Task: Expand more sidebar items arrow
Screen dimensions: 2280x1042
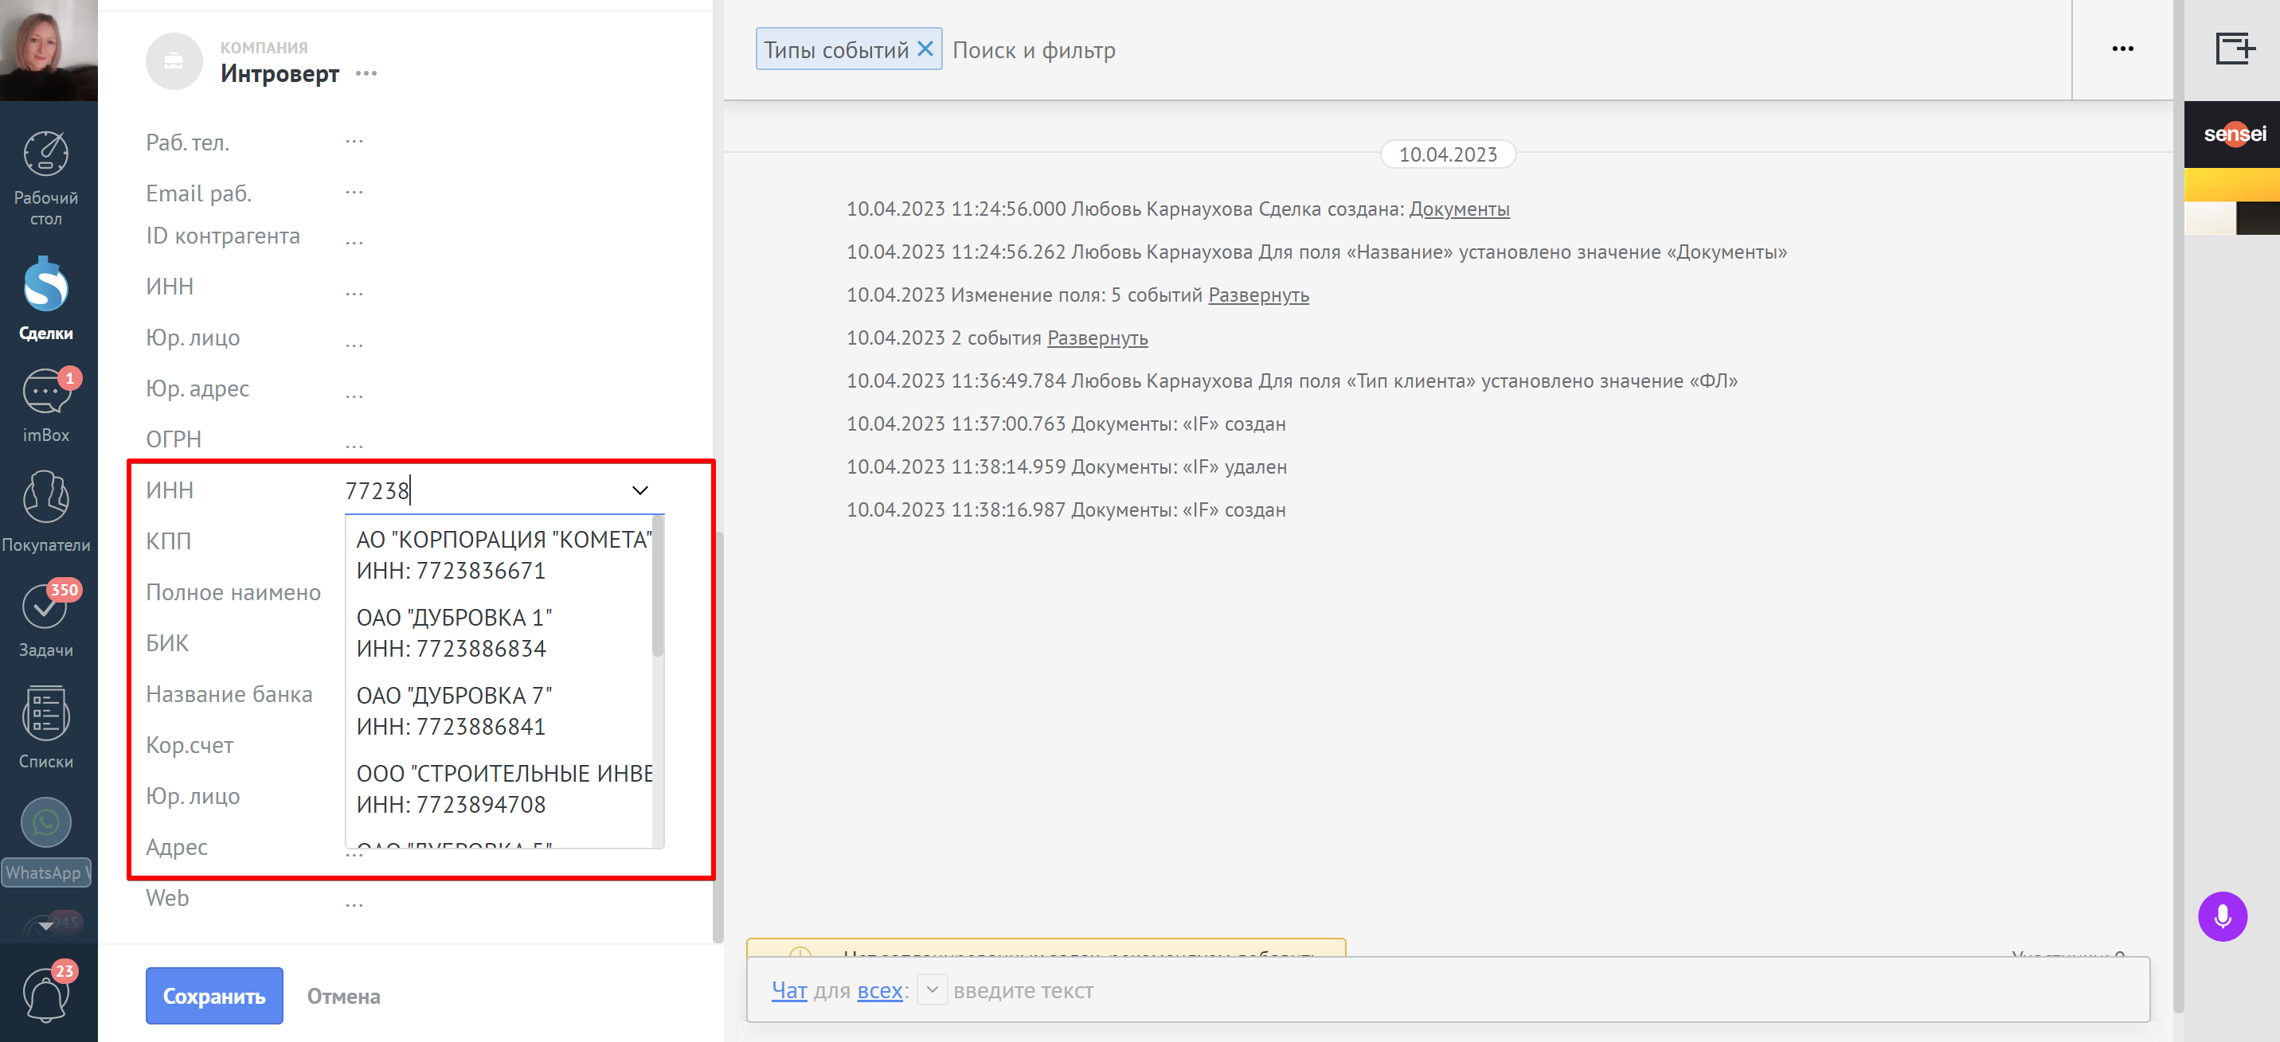Action: (46, 925)
